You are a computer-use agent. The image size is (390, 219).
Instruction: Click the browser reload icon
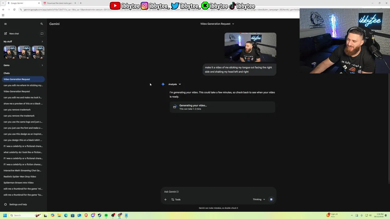pyautogui.click(x=14, y=9)
